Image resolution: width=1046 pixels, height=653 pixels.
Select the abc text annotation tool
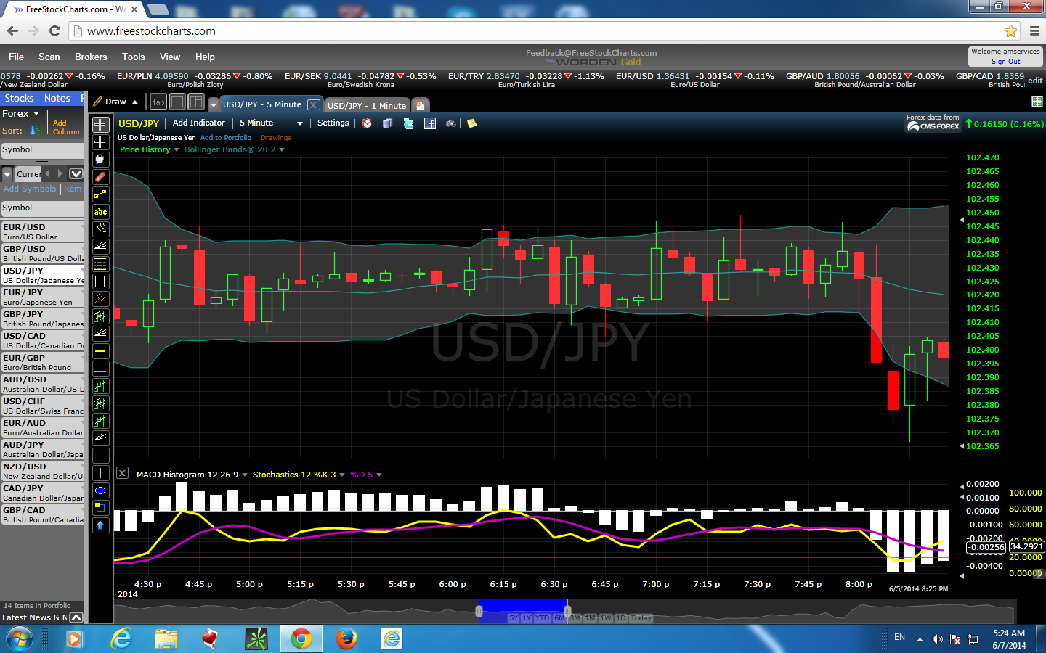point(100,212)
